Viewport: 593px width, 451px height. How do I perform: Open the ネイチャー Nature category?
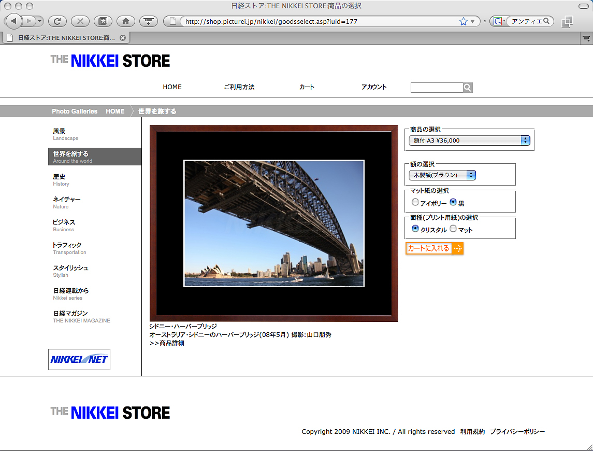pyautogui.click(x=67, y=203)
